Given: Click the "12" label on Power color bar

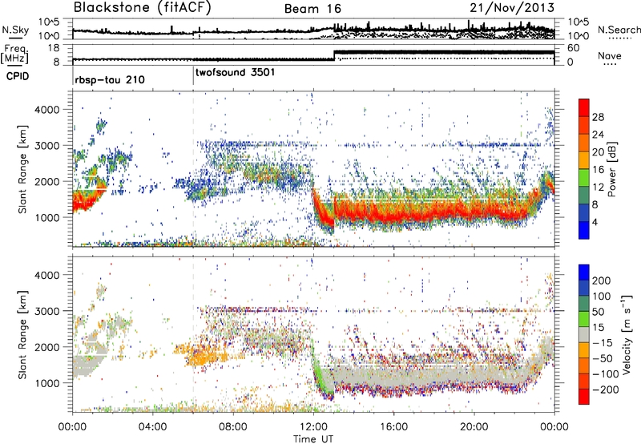Looking at the screenshot, I should pos(598,188).
